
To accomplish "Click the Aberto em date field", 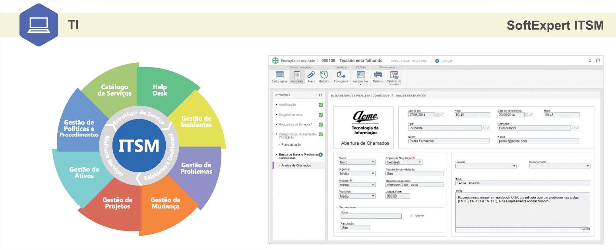I will [421, 115].
